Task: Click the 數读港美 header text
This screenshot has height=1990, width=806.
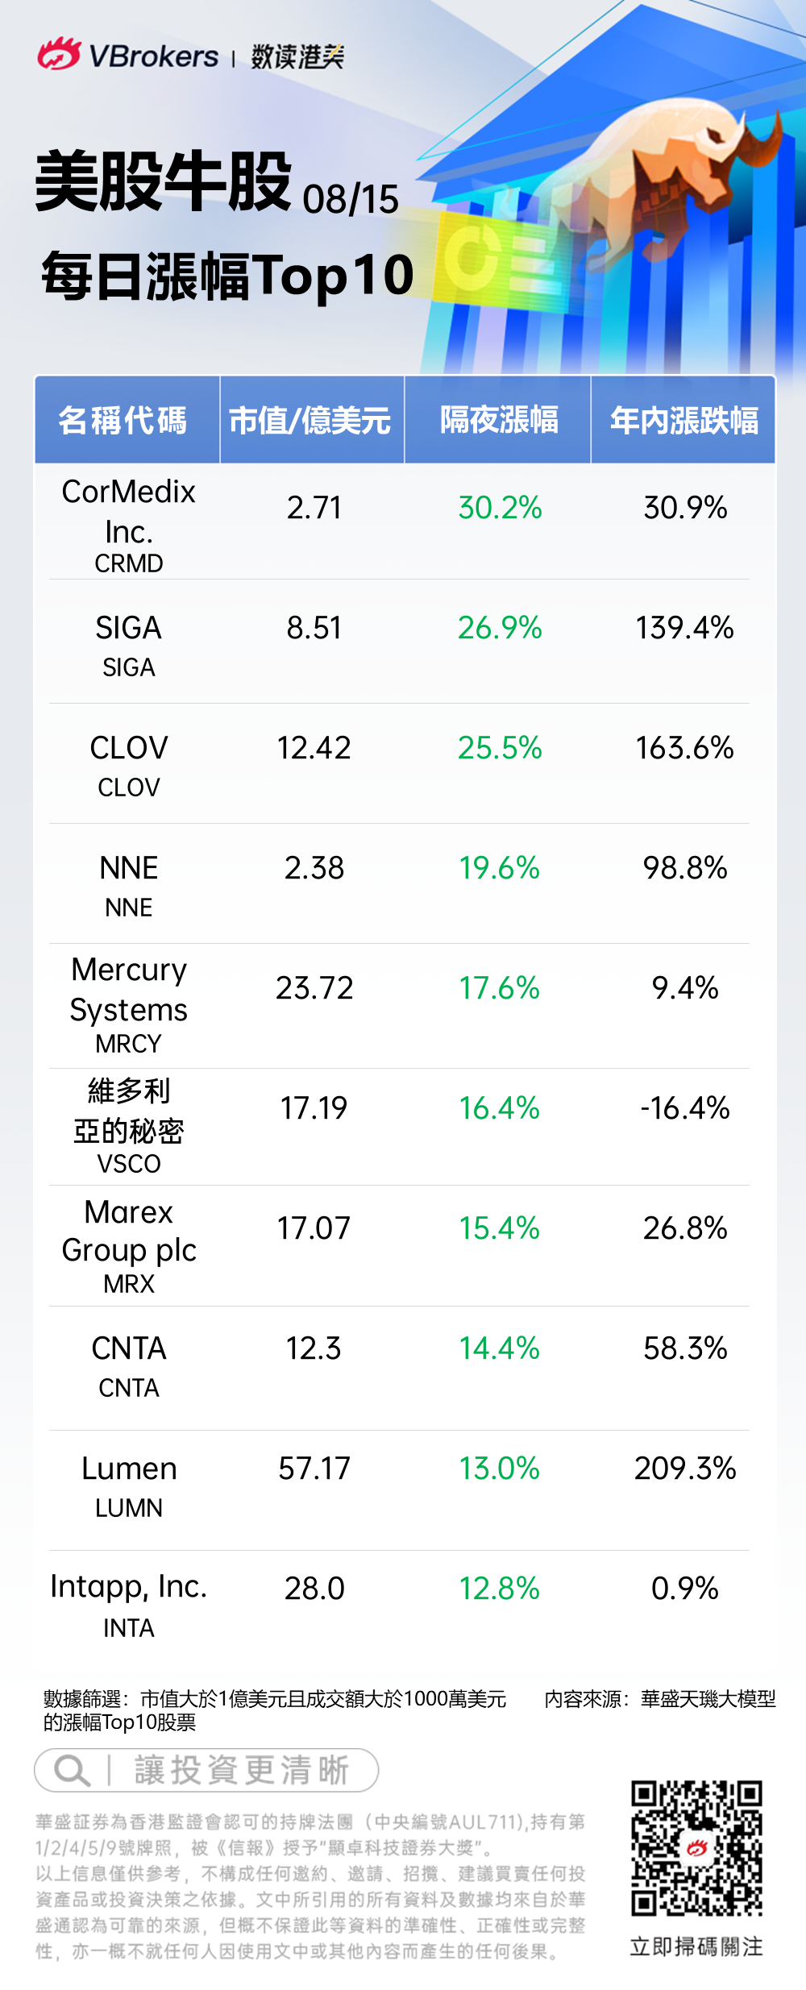Action: pyautogui.click(x=297, y=56)
